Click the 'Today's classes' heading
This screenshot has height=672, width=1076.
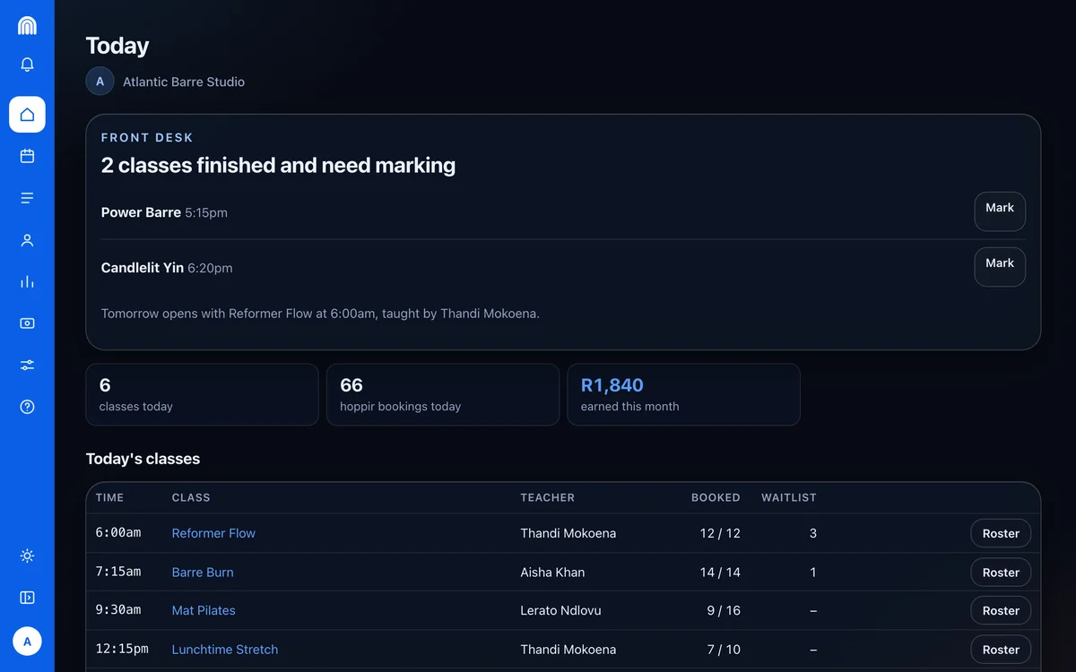pos(143,459)
